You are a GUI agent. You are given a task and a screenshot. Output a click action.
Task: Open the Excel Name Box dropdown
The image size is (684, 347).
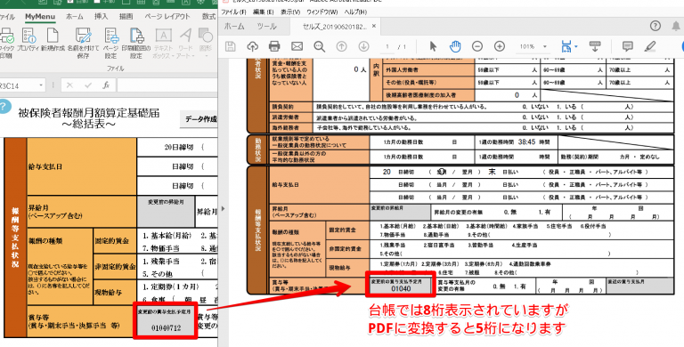[41, 85]
